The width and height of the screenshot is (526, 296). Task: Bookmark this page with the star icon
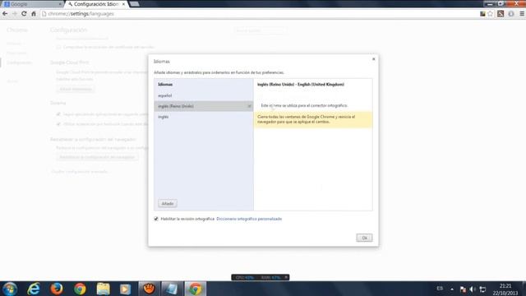(x=491, y=14)
